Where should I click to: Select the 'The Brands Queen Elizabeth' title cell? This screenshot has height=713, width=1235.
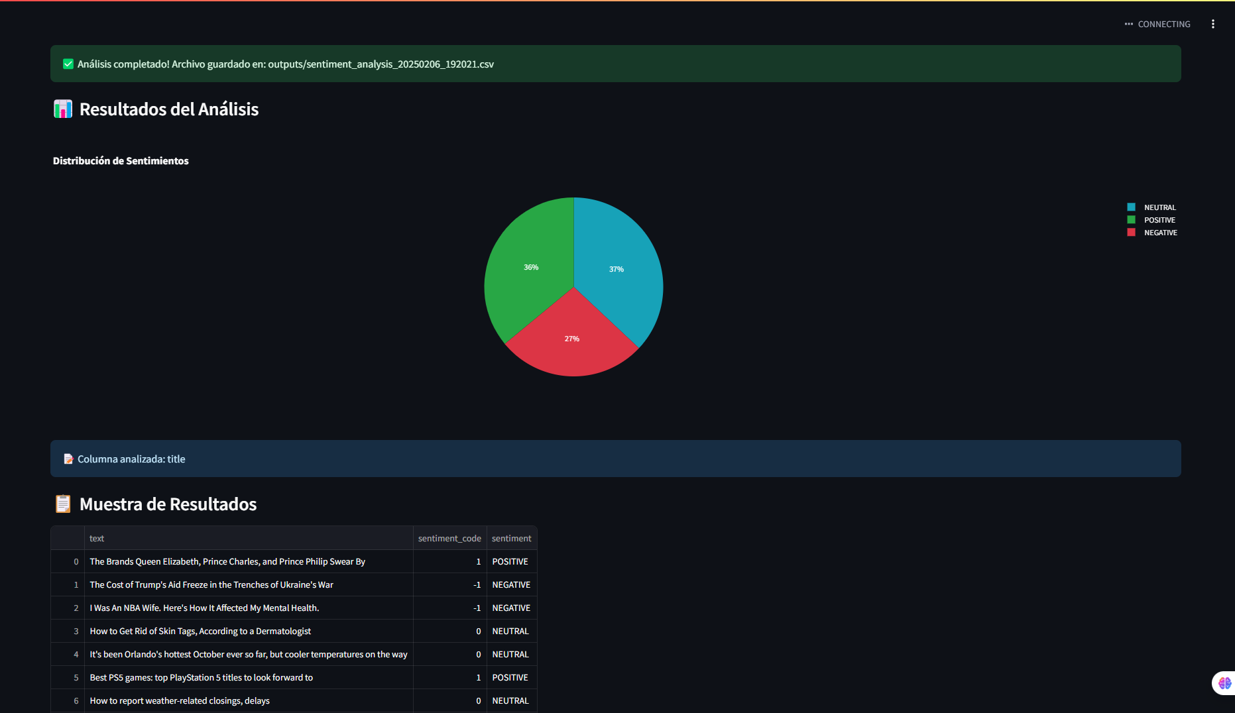pyautogui.click(x=249, y=561)
